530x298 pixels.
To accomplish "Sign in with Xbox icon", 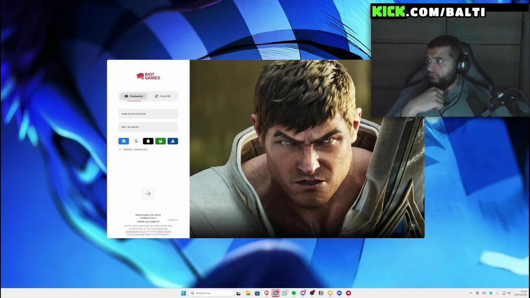I will point(160,141).
